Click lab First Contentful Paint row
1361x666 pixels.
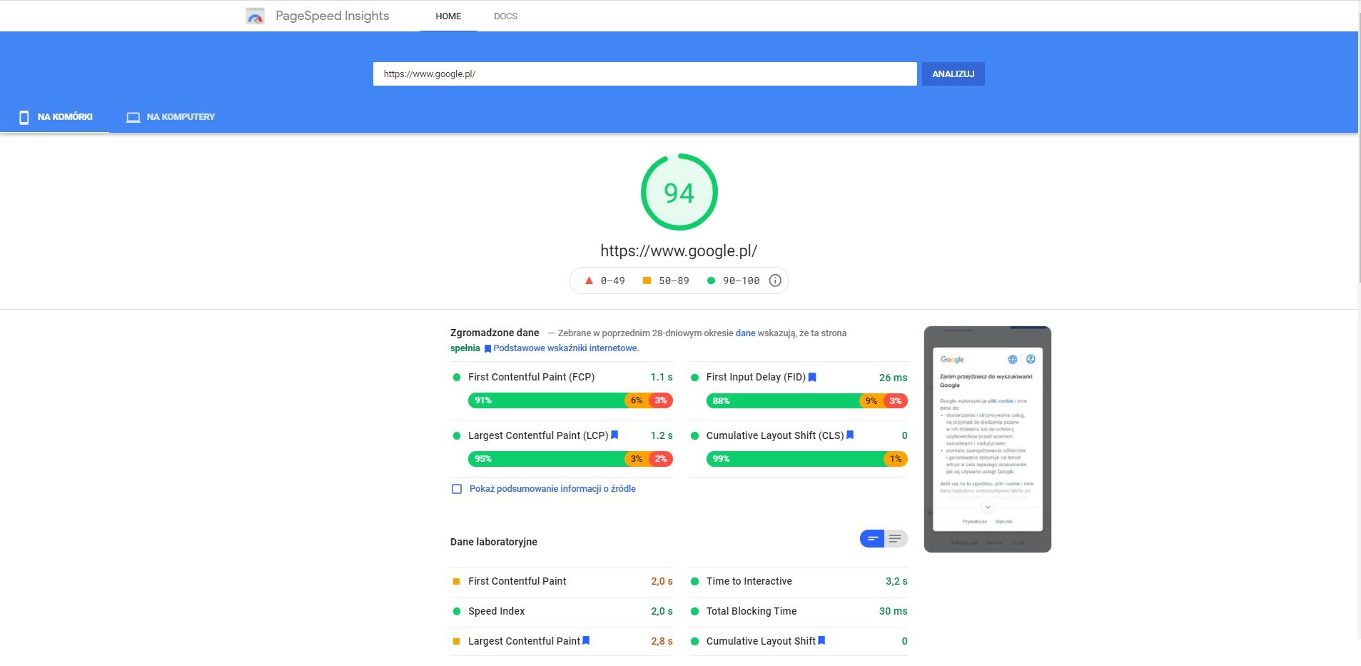[x=562, y=581]
